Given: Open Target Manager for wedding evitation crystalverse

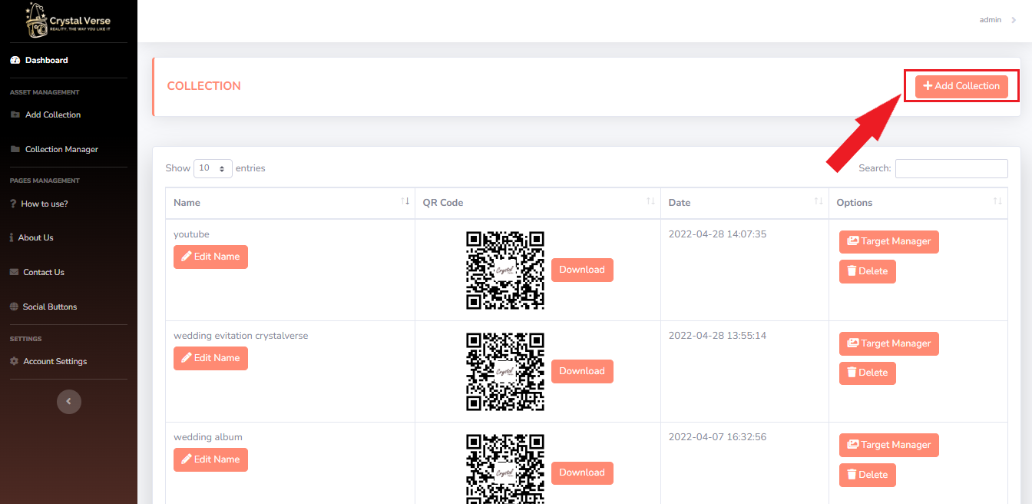Looking at the screenshot, I should (888, 343).
